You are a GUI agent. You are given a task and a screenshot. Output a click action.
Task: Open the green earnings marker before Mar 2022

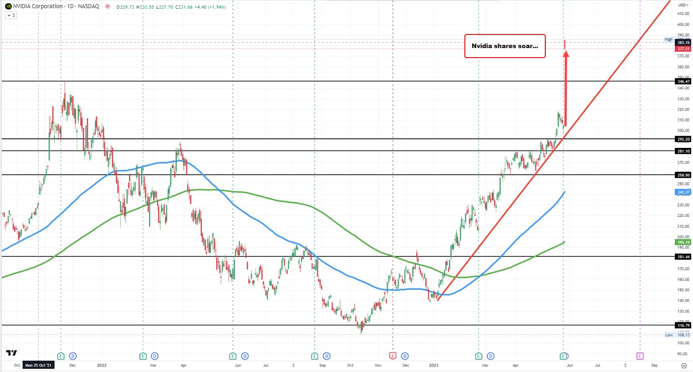(143, 356)
